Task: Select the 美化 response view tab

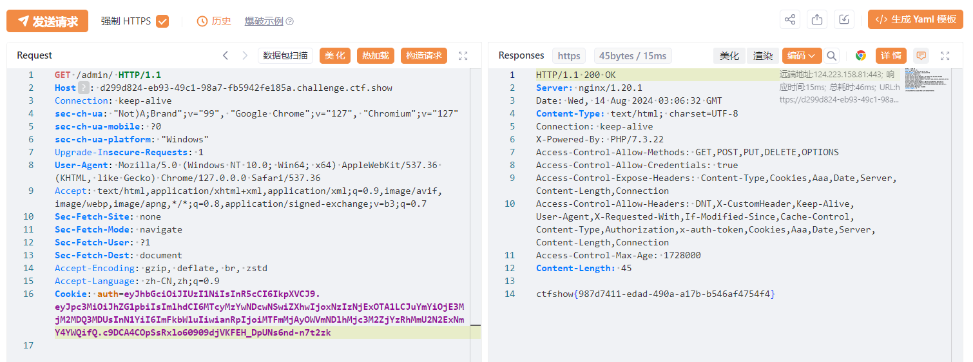Action: tap(729, 56)
